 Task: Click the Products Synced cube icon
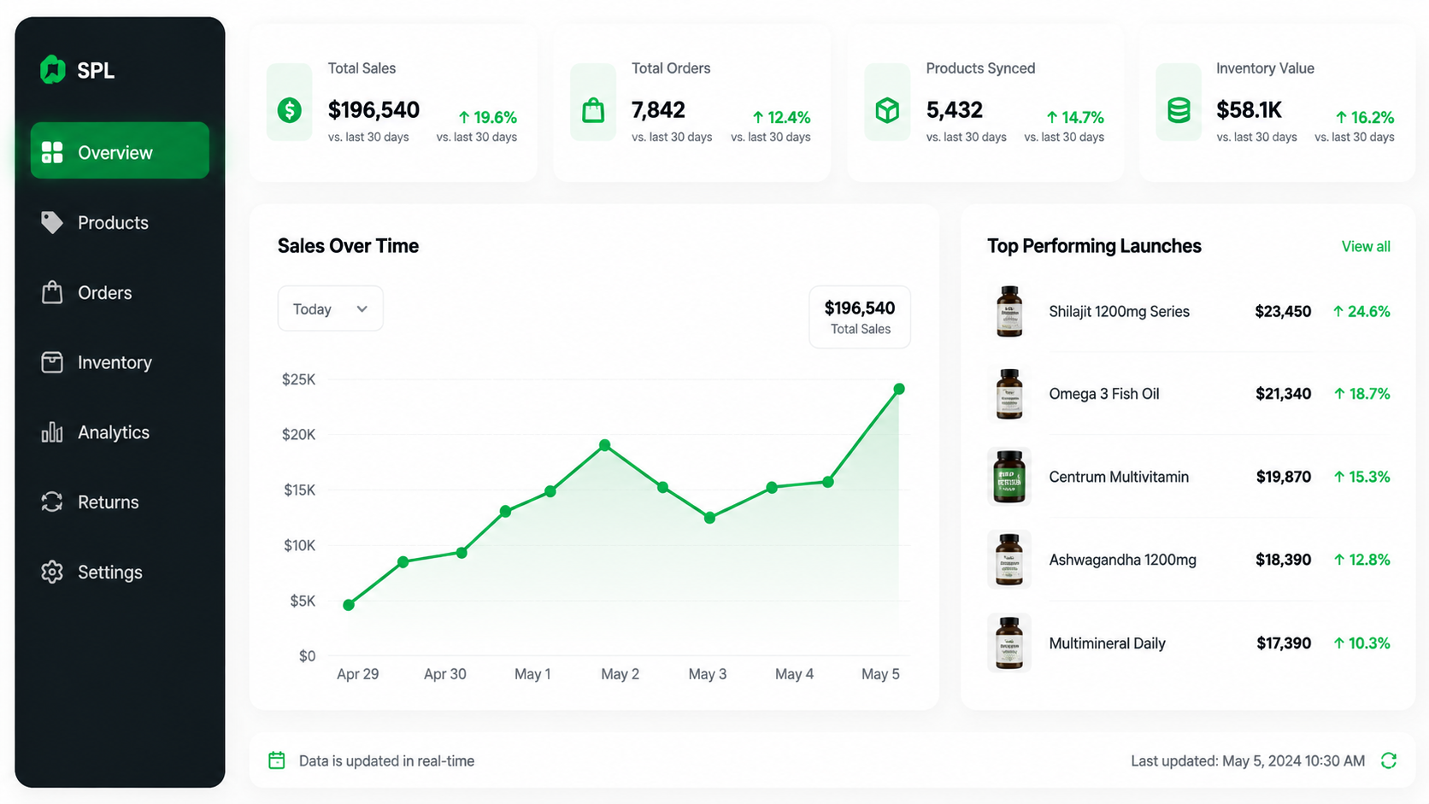point(887,110)
